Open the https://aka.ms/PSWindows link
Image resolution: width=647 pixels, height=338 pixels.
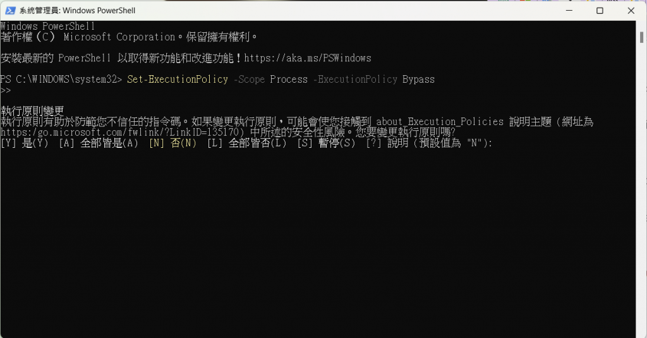pyautogui.click(x=308, y=58)
